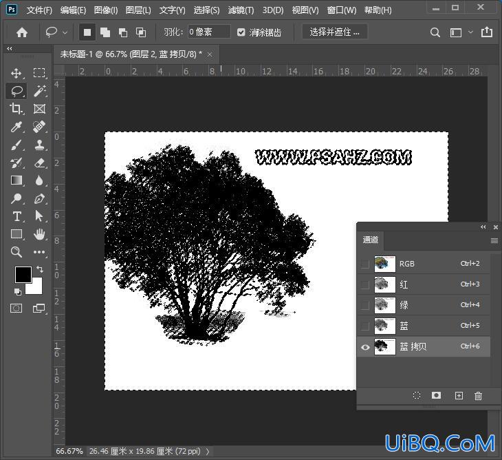This screenshot has width=502, height=460.
Task: Show the 绿 channel visibility box
Action: 365,305
